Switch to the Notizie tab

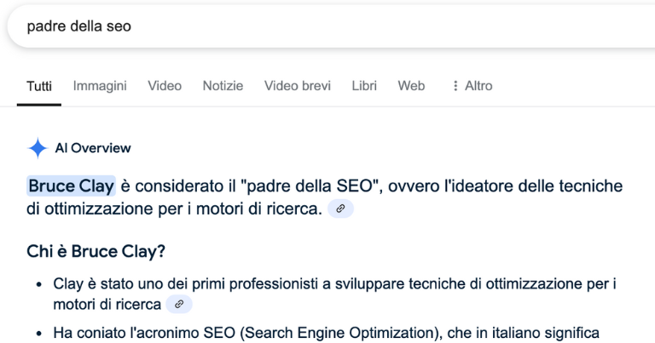pyautogui.click(x=223, y=86)
